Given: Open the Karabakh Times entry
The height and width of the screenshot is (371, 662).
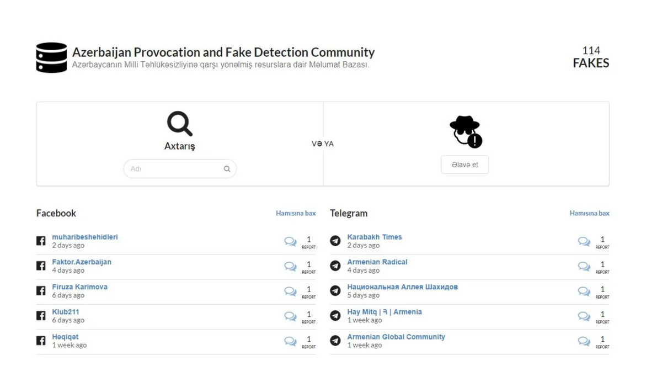Looking at the screenshot, I should (x=375, y=237).
